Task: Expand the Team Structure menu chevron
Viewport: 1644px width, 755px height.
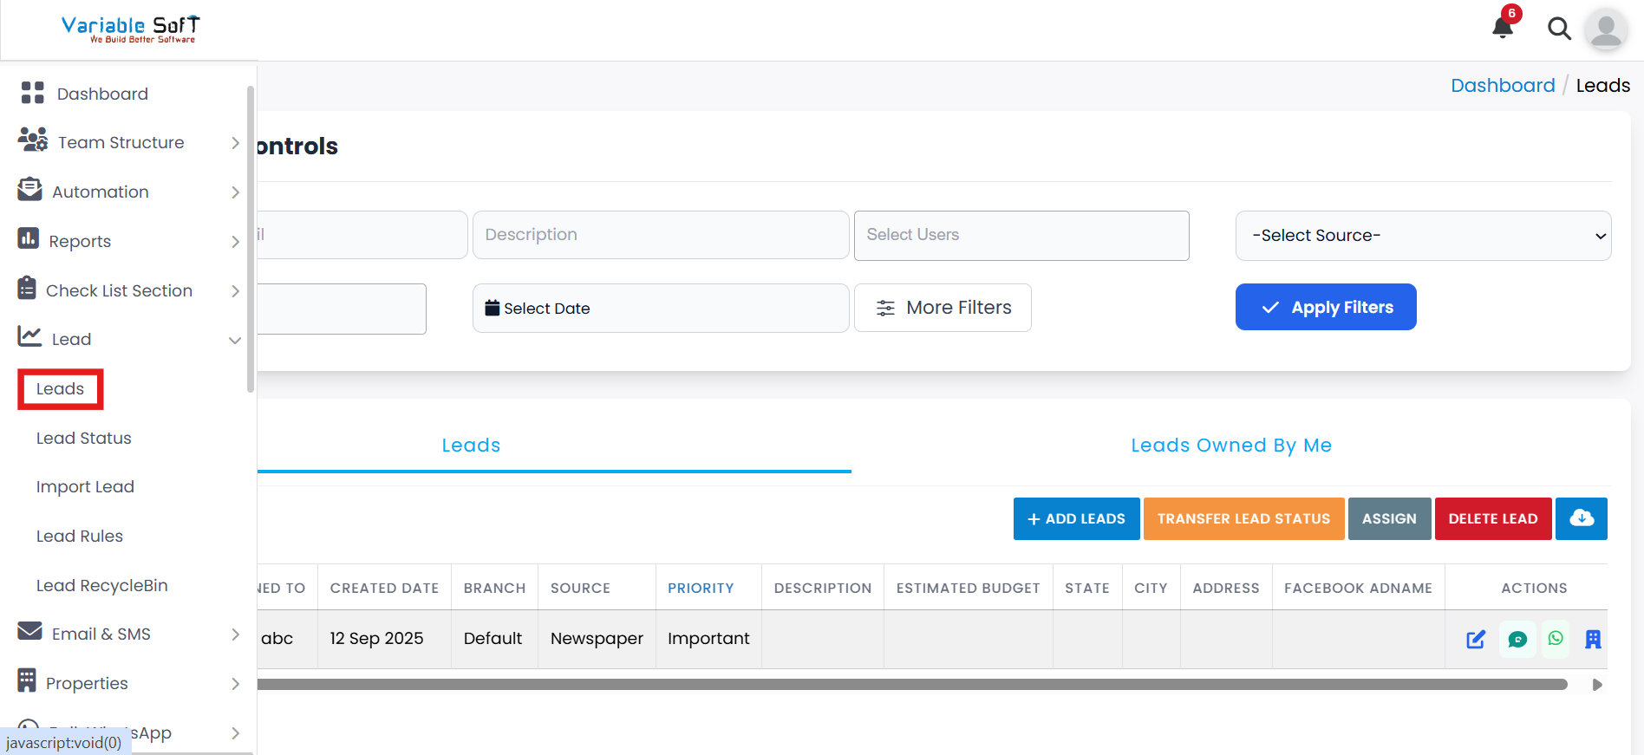Action: point(235,143)
